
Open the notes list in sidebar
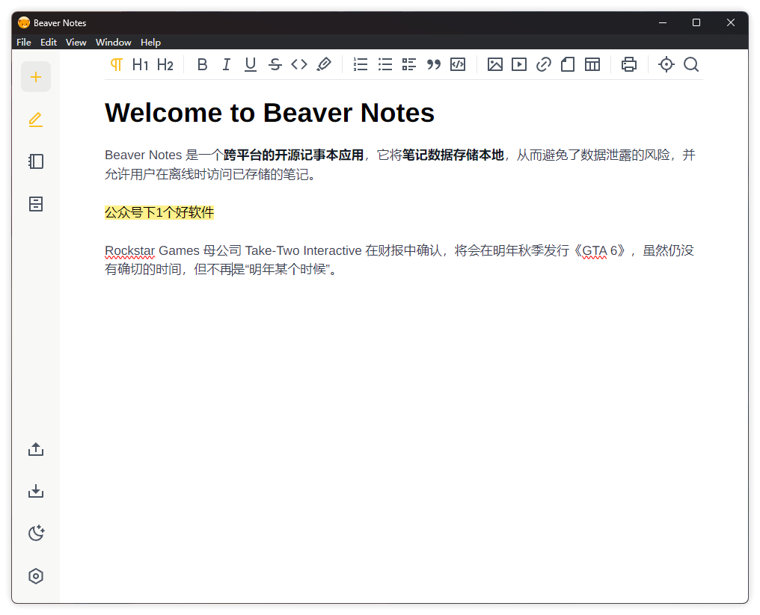[x=36, y=161]
